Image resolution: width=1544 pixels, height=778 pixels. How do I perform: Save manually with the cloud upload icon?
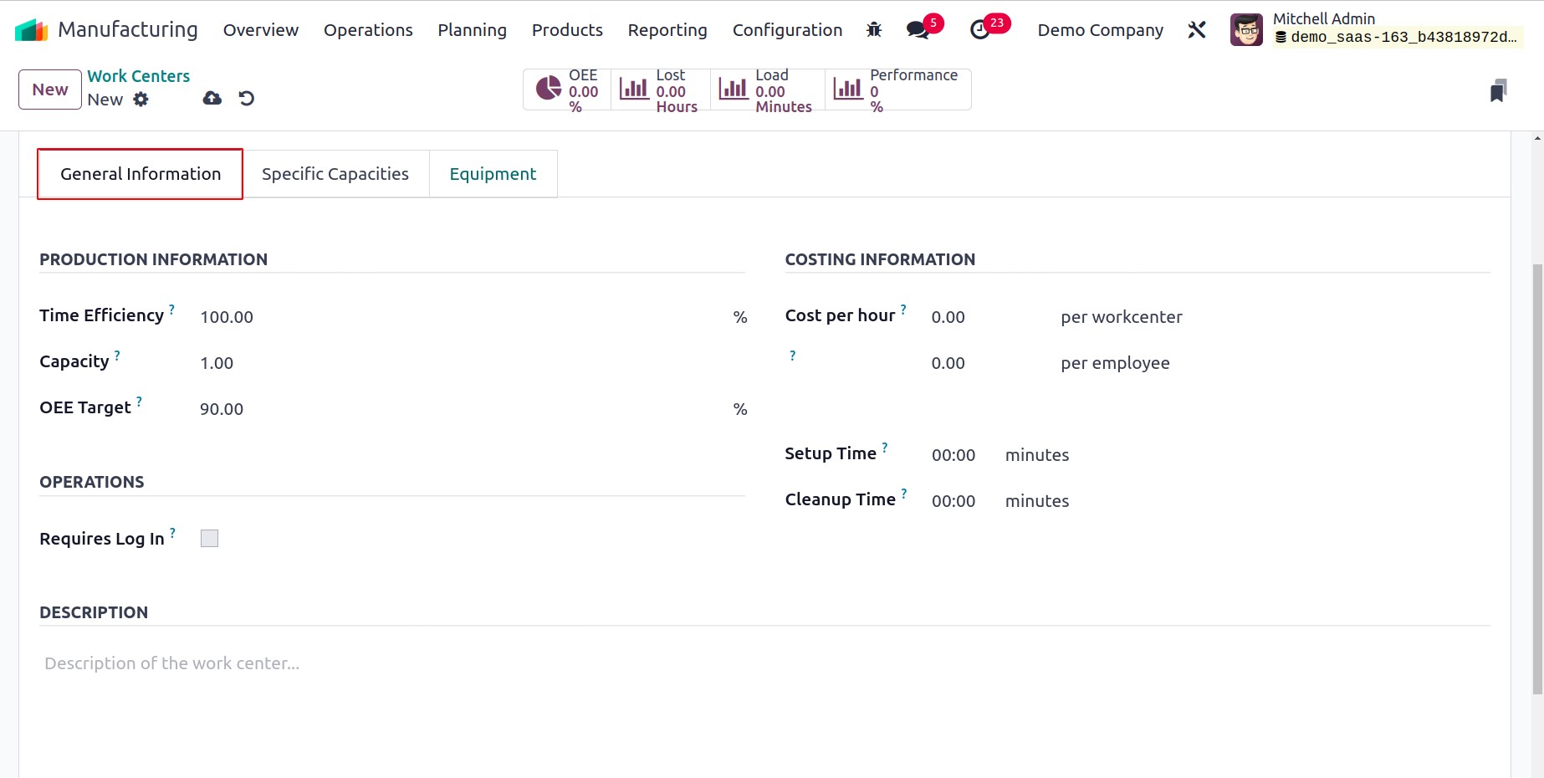[212, 99]
